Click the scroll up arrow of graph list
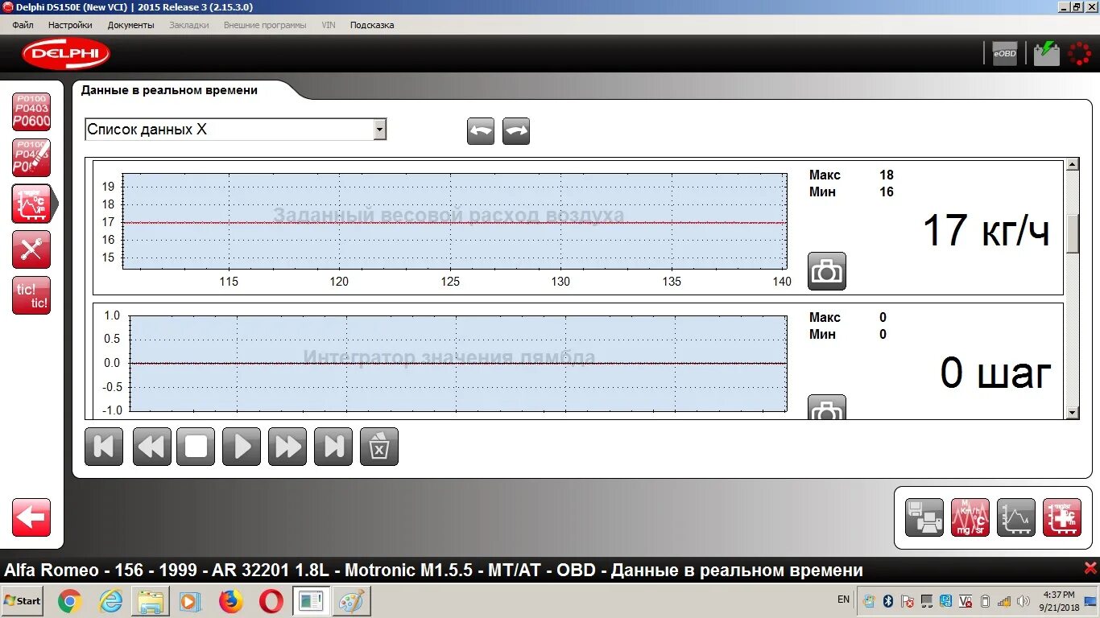Viewport: 1100px width, 618px height. coord(1072,164)
